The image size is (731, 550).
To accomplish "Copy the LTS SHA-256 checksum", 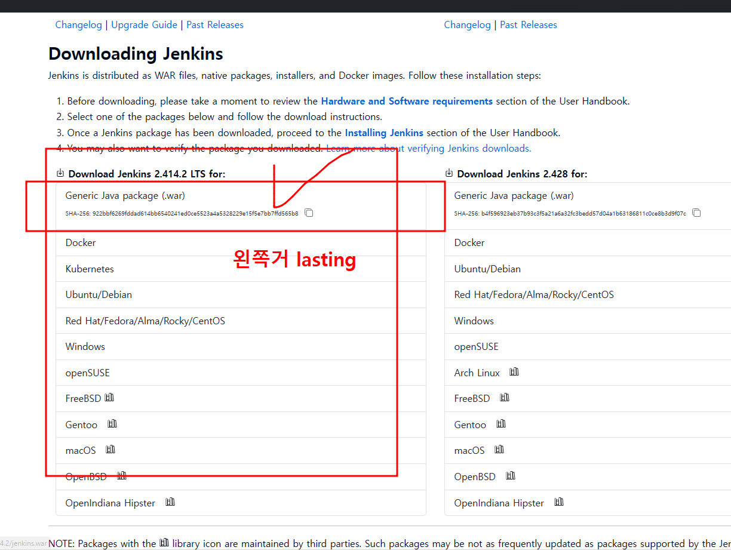I will (309, 213).
